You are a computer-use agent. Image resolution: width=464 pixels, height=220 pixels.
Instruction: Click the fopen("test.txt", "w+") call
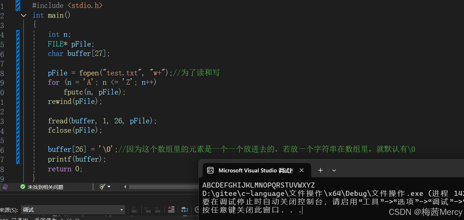click(x=124, y=73)
